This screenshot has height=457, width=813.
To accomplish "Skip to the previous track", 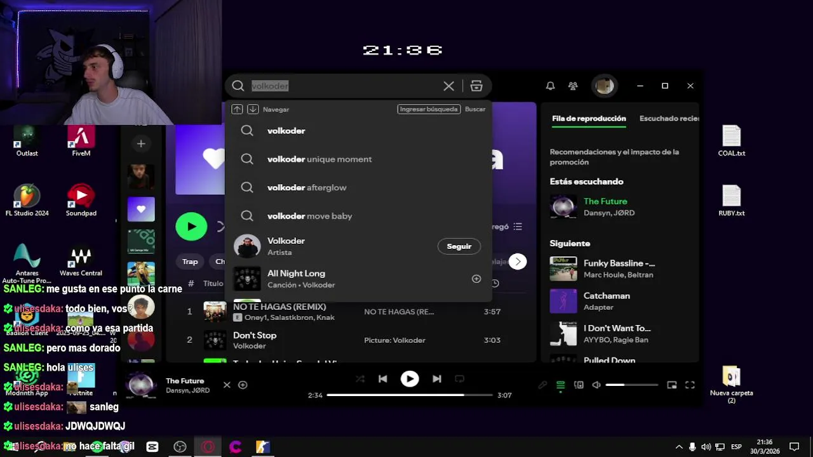I will (x=382, y=379).
